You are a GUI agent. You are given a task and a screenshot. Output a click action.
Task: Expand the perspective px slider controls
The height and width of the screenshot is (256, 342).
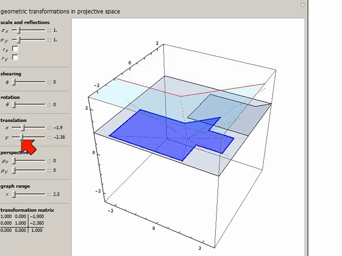tap(49, 161)
